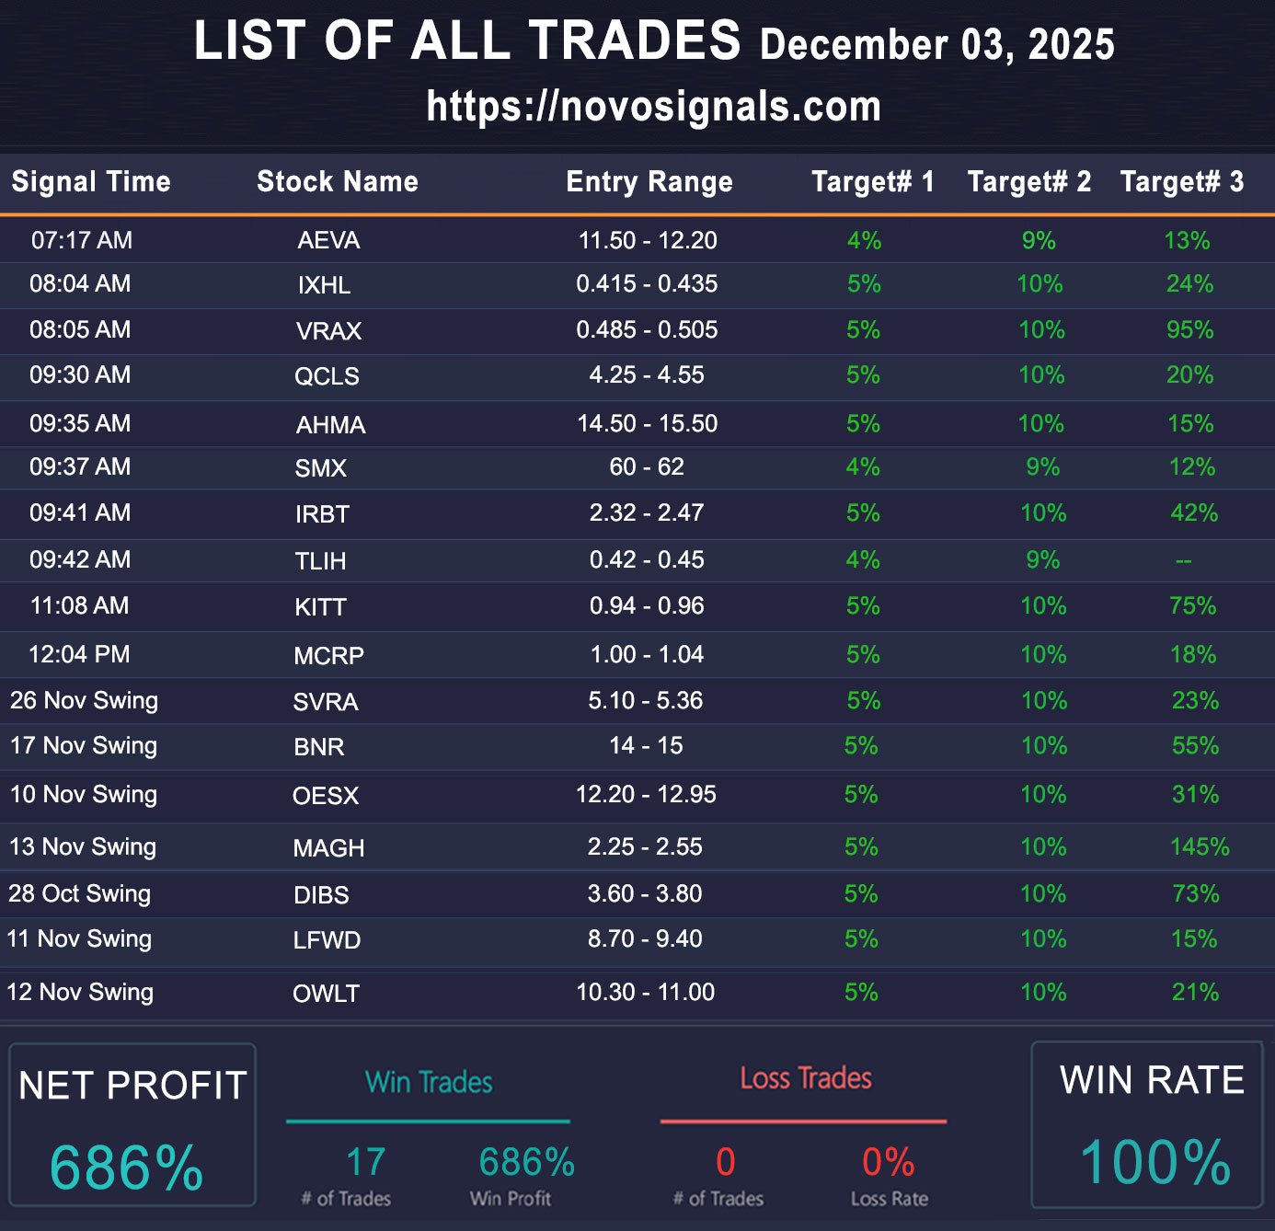Click the Entry Range column header
The image size is (1275, 1231).
coord(649,181)
